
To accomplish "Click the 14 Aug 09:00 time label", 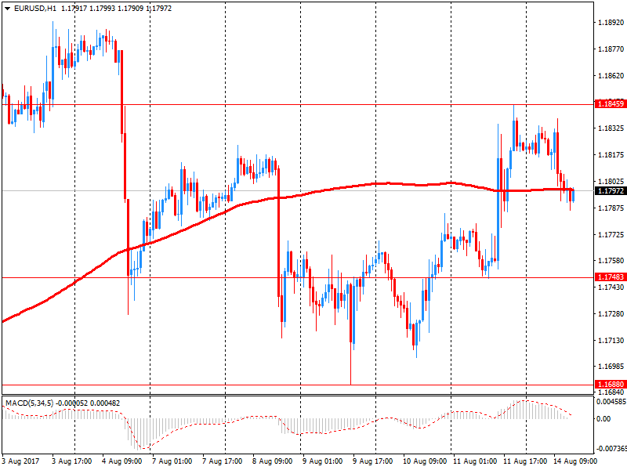I will coord(575,461).
